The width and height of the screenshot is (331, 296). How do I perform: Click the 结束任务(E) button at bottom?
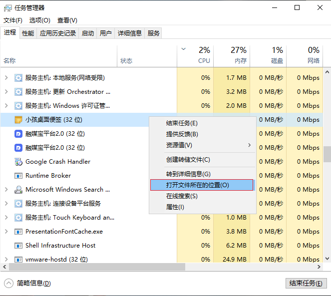click(306, 283)
